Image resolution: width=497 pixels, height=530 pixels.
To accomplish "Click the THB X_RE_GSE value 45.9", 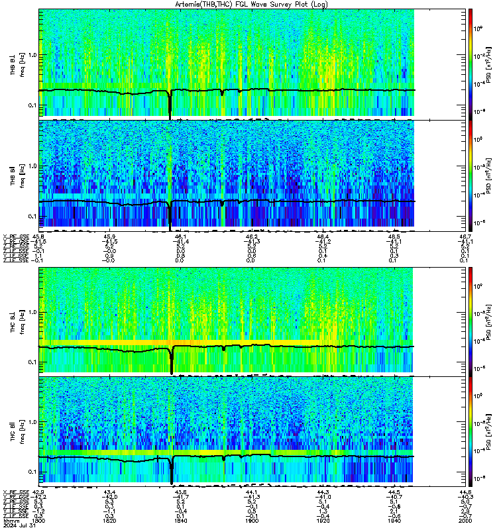I will pyautogui.click(x=109, y=237).
